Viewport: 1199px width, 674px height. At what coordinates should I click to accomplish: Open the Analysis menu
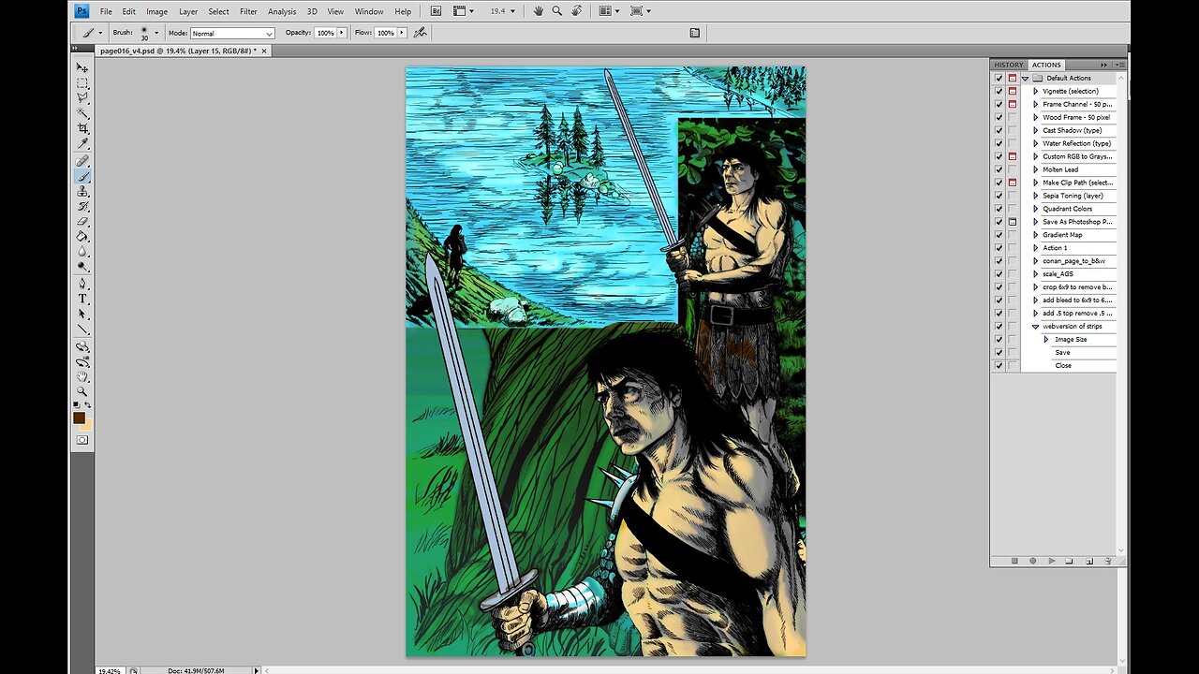pos(282,11)
